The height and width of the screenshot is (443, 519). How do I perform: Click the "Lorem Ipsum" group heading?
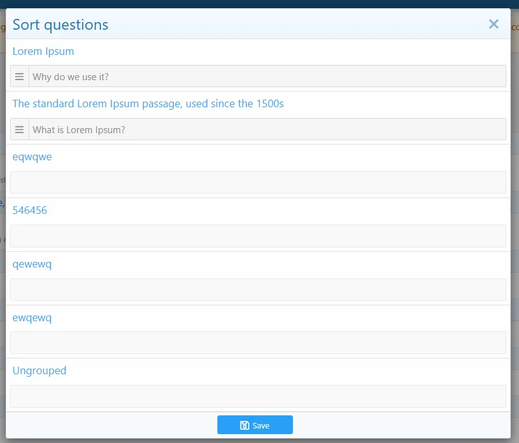(x=43, y=51)
